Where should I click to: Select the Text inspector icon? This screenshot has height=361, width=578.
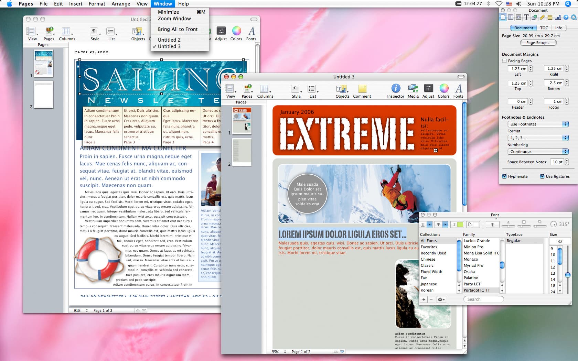coord(526,17)
